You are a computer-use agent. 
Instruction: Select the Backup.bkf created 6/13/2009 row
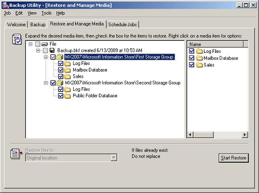99,50
